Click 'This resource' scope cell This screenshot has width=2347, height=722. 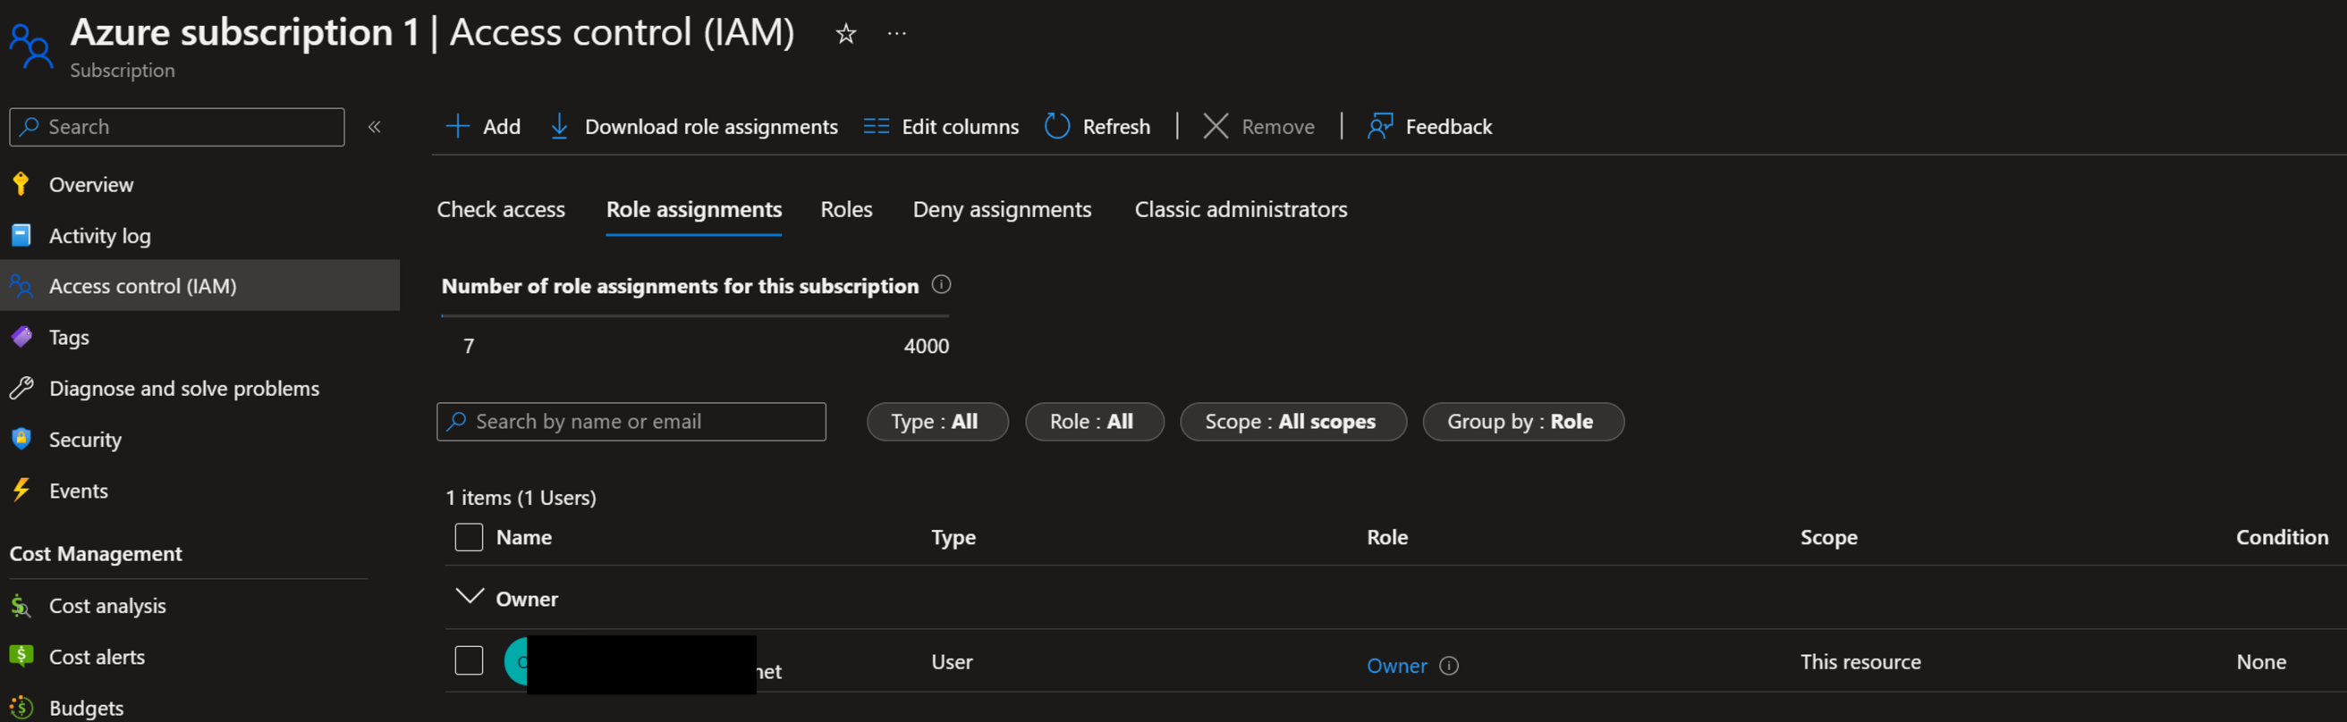(x=1860, y=662)
